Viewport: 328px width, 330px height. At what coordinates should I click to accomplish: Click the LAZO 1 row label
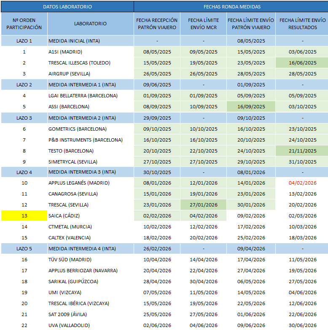[x=24, y=41]
